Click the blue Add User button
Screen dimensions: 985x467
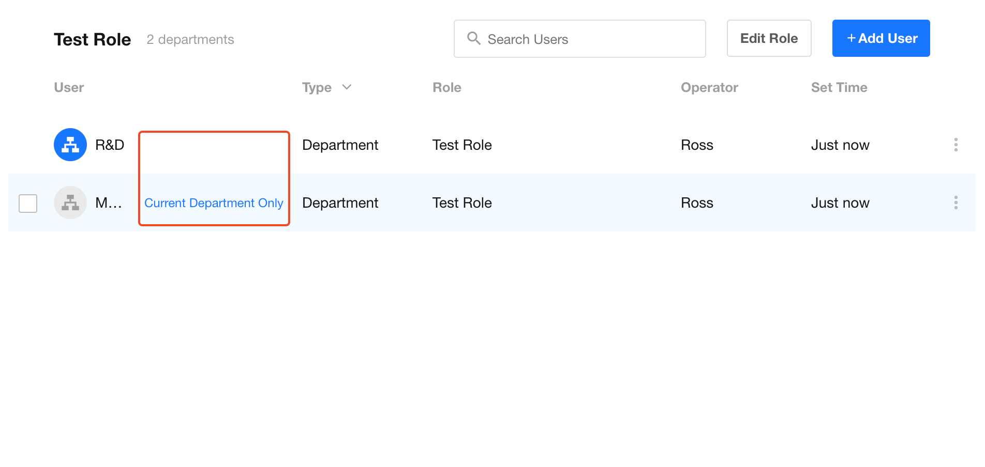pos(880,38)
